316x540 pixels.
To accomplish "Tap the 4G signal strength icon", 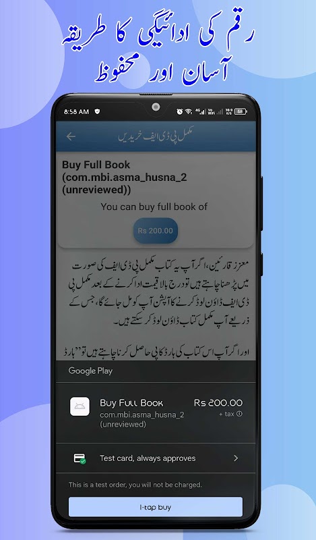I will click(x=200, y=111).
